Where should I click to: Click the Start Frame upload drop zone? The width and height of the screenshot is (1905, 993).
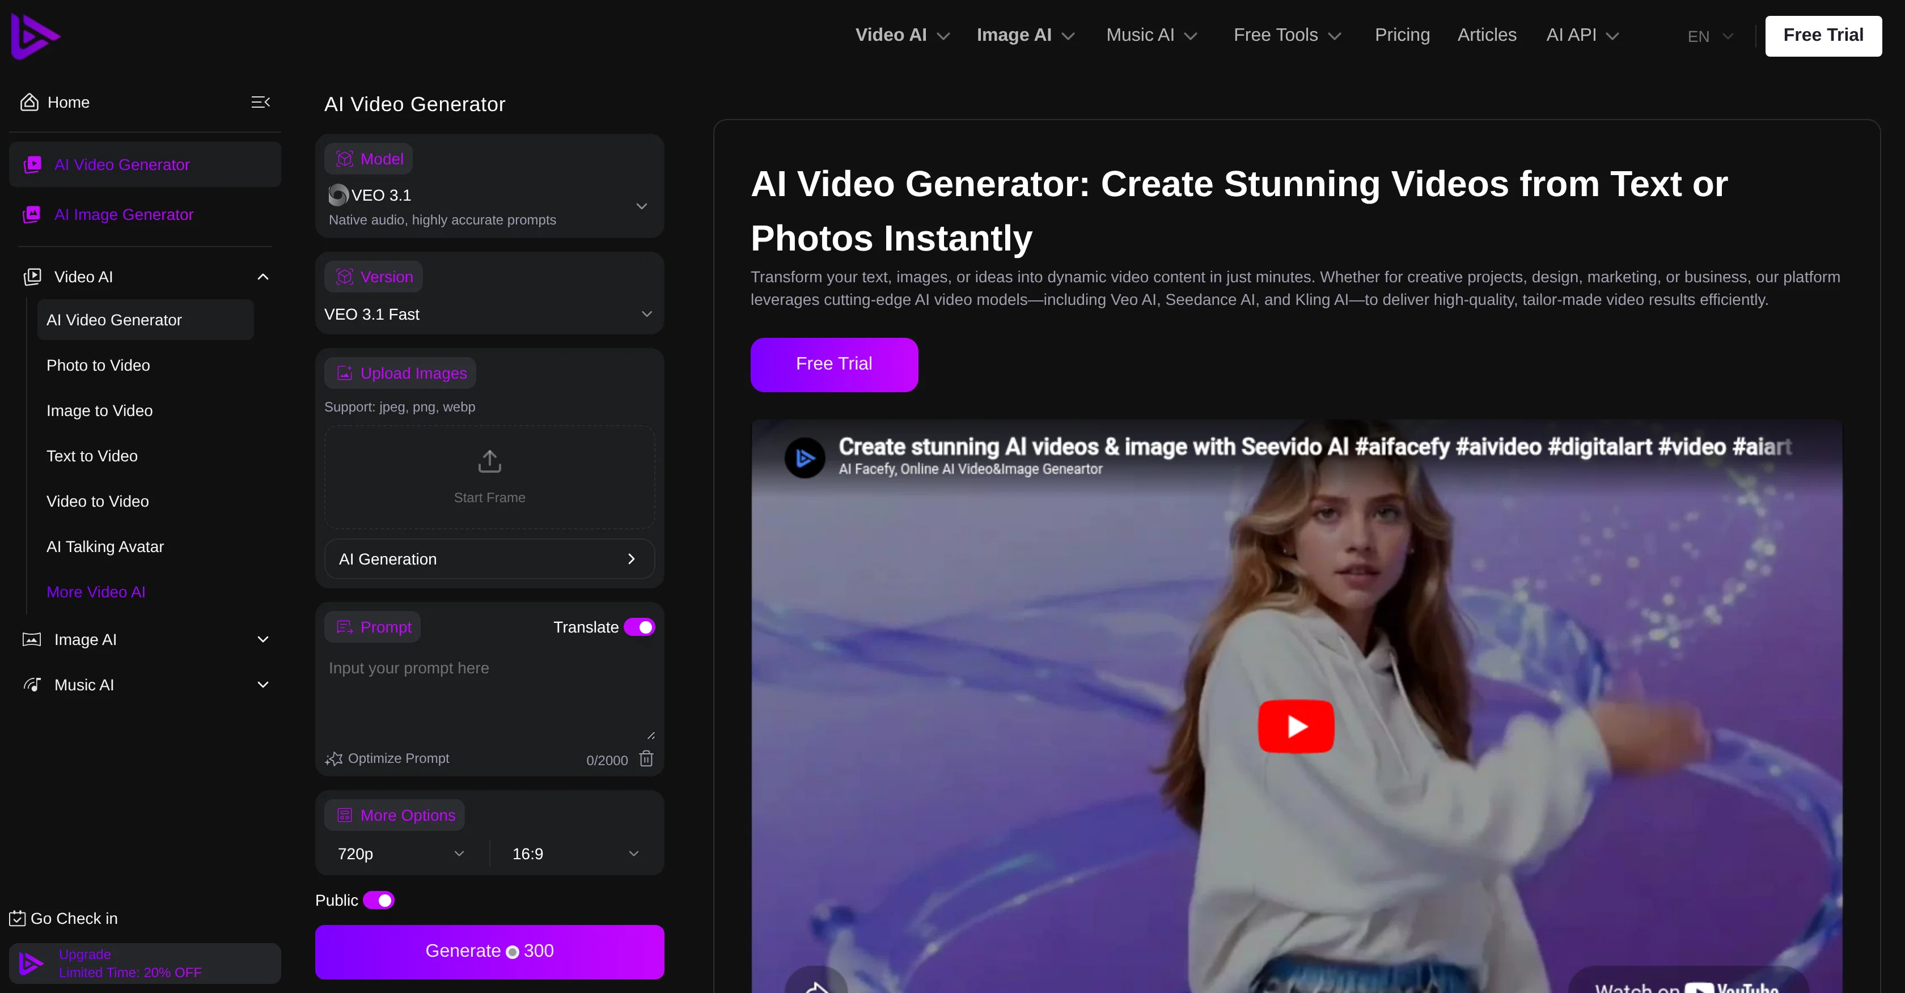coord(489,476)
